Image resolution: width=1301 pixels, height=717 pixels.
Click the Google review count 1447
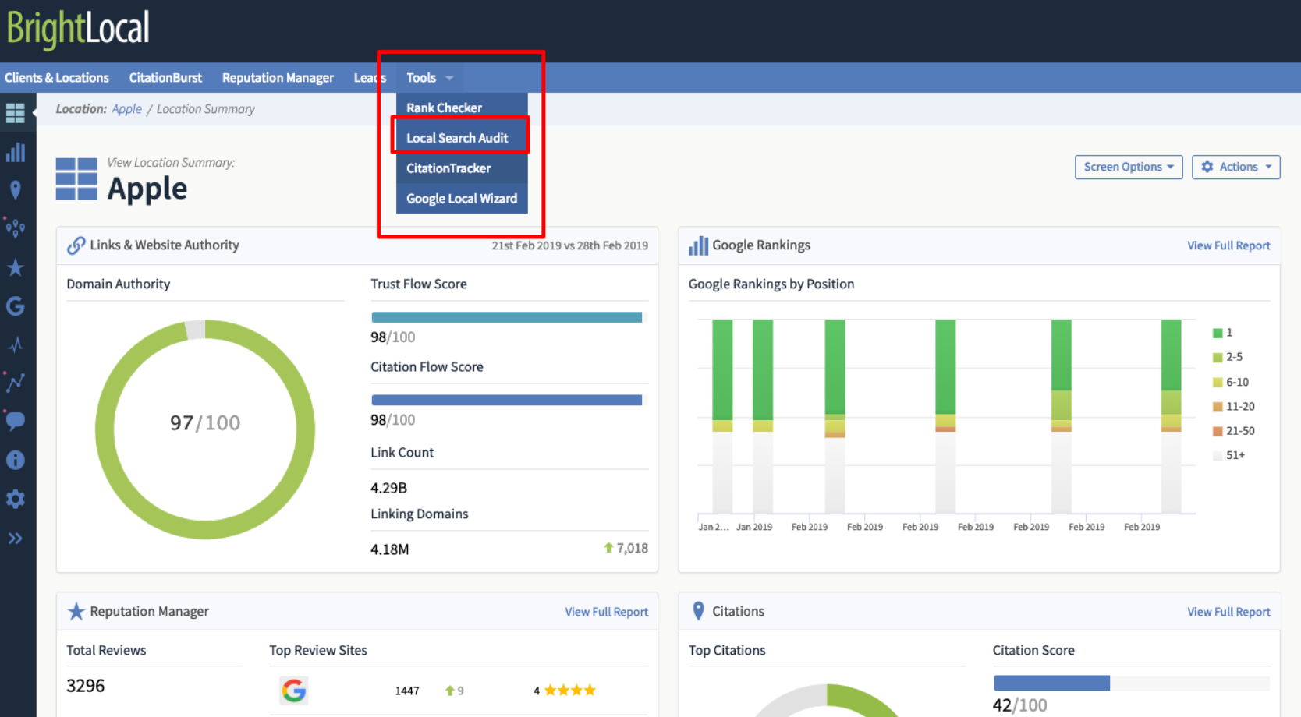[407, 691]
